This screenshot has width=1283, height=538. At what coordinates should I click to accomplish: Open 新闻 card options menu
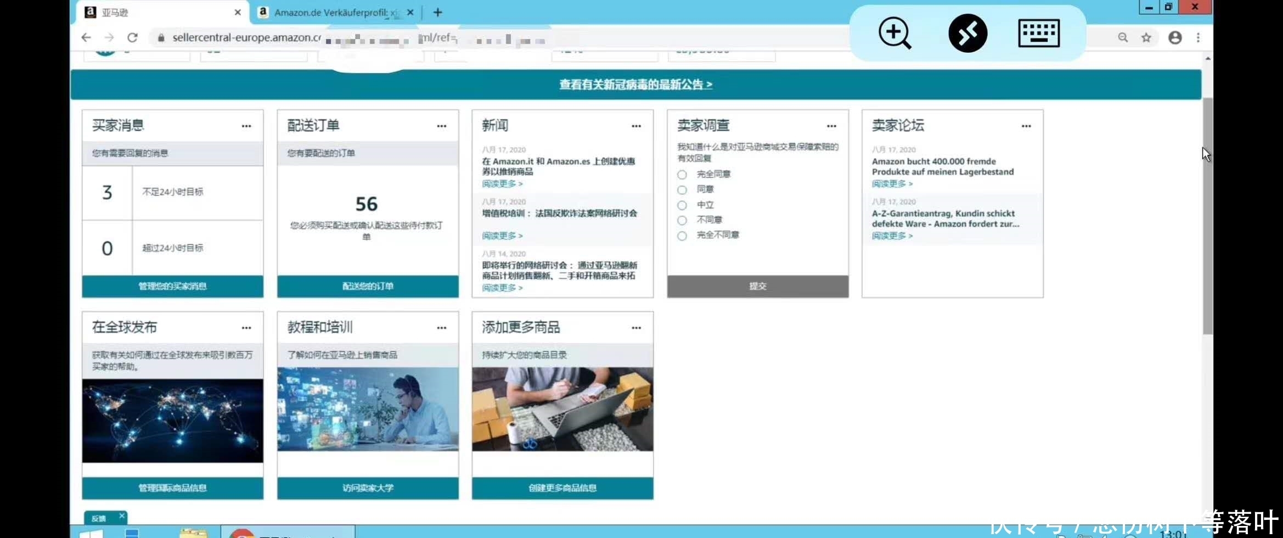pos(636,126)
